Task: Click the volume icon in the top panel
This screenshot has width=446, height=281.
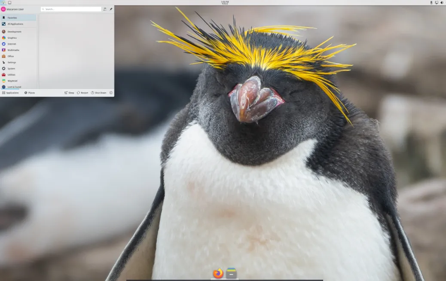Action: [x=443, y=3]
